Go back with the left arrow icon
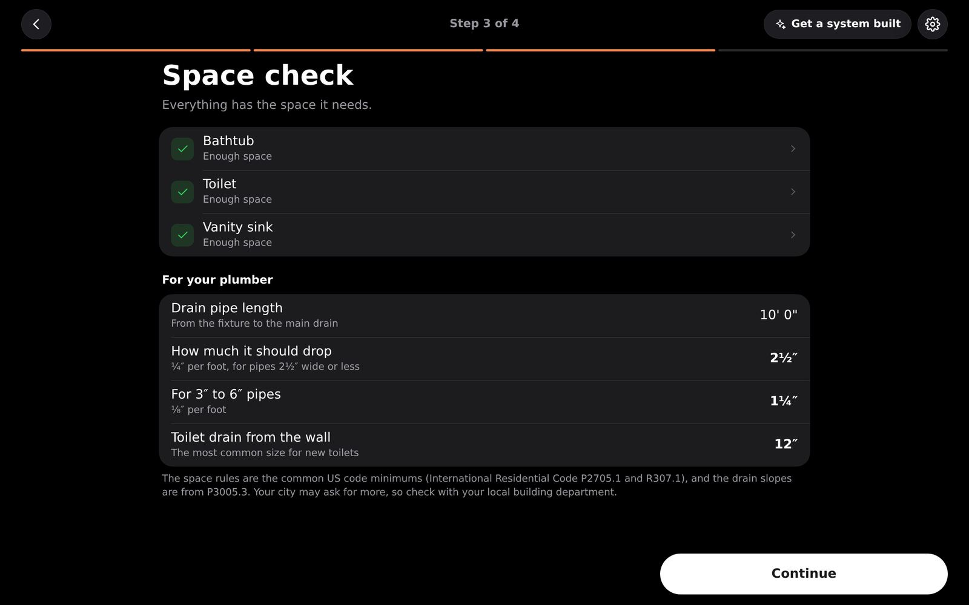The image size is (969, 605). pos(36,24)
